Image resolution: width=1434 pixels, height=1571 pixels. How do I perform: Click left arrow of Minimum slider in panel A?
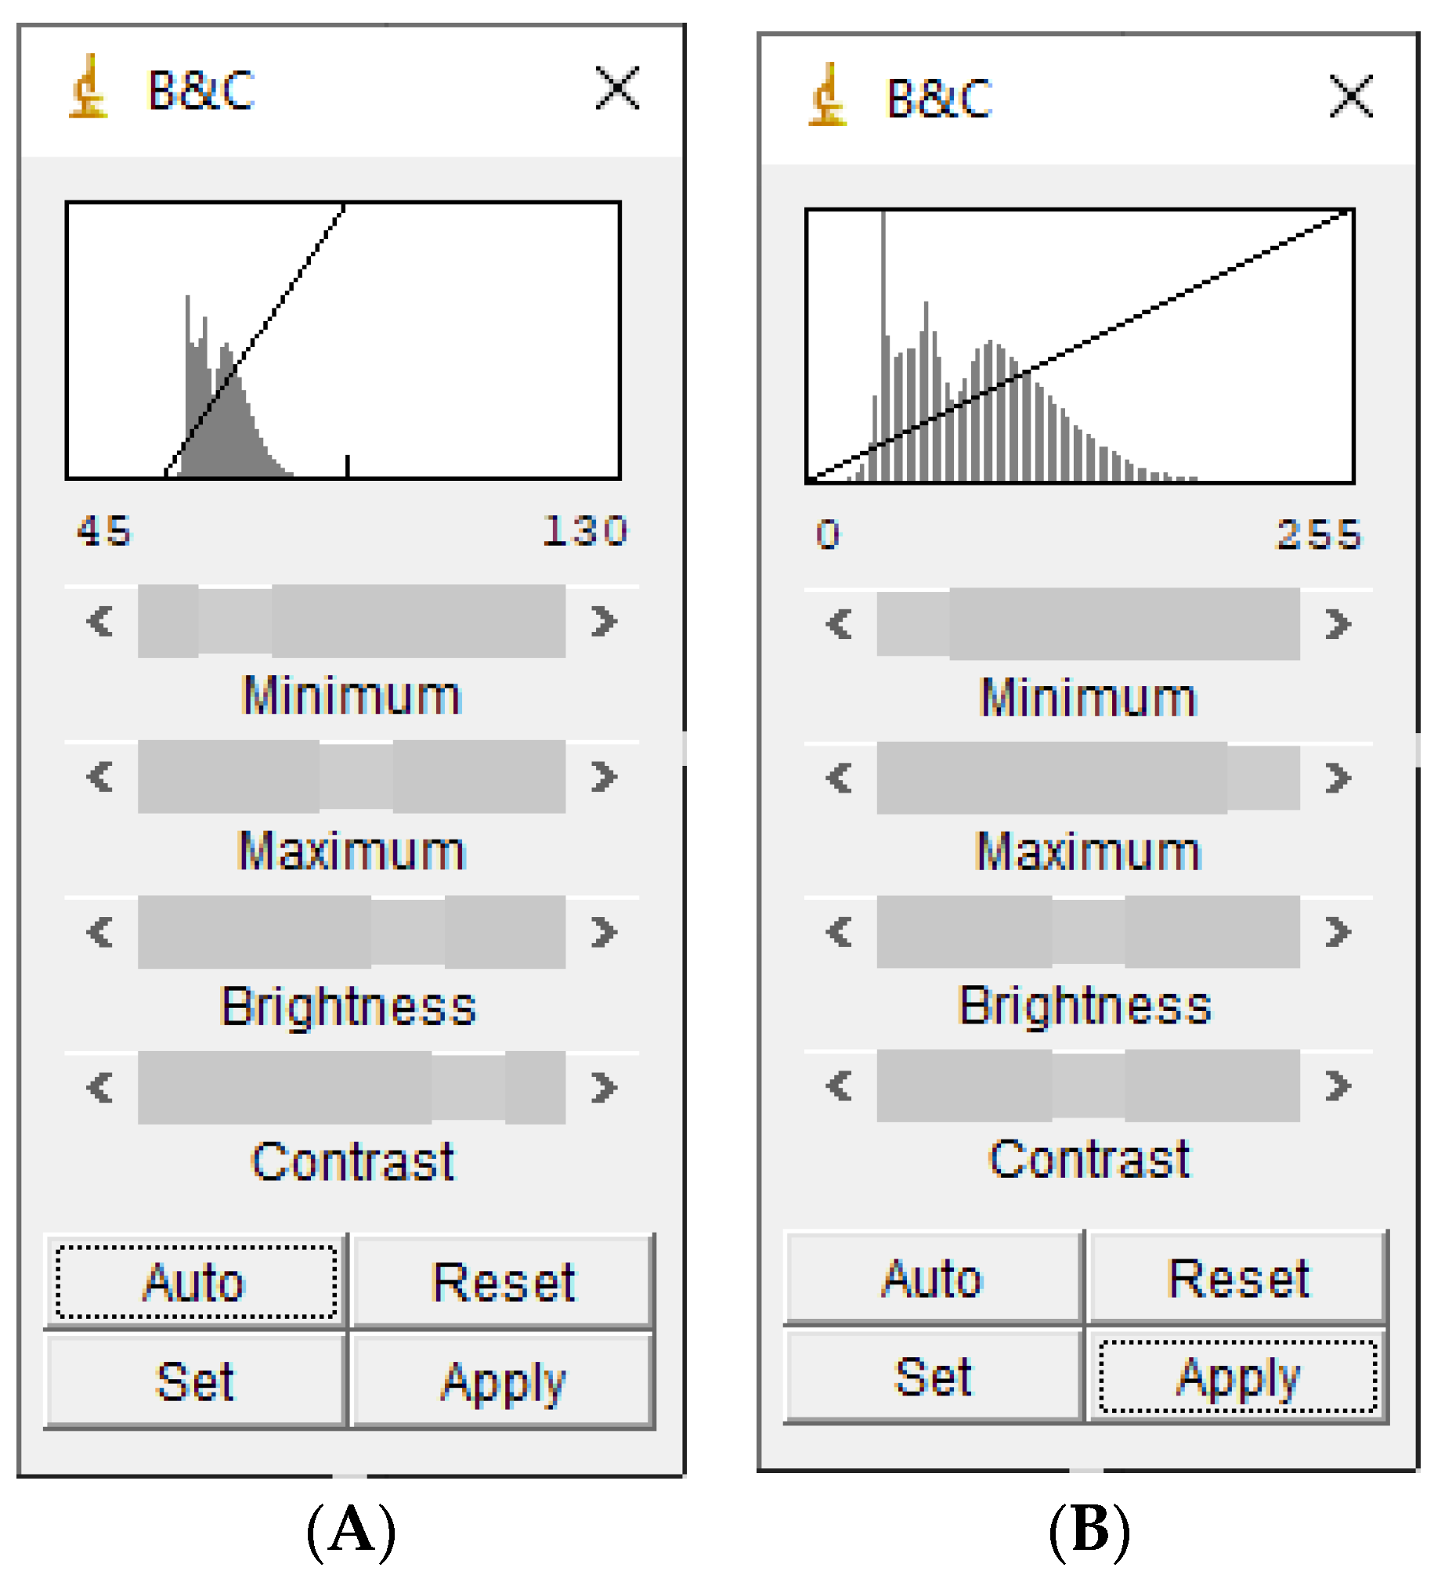100,621
